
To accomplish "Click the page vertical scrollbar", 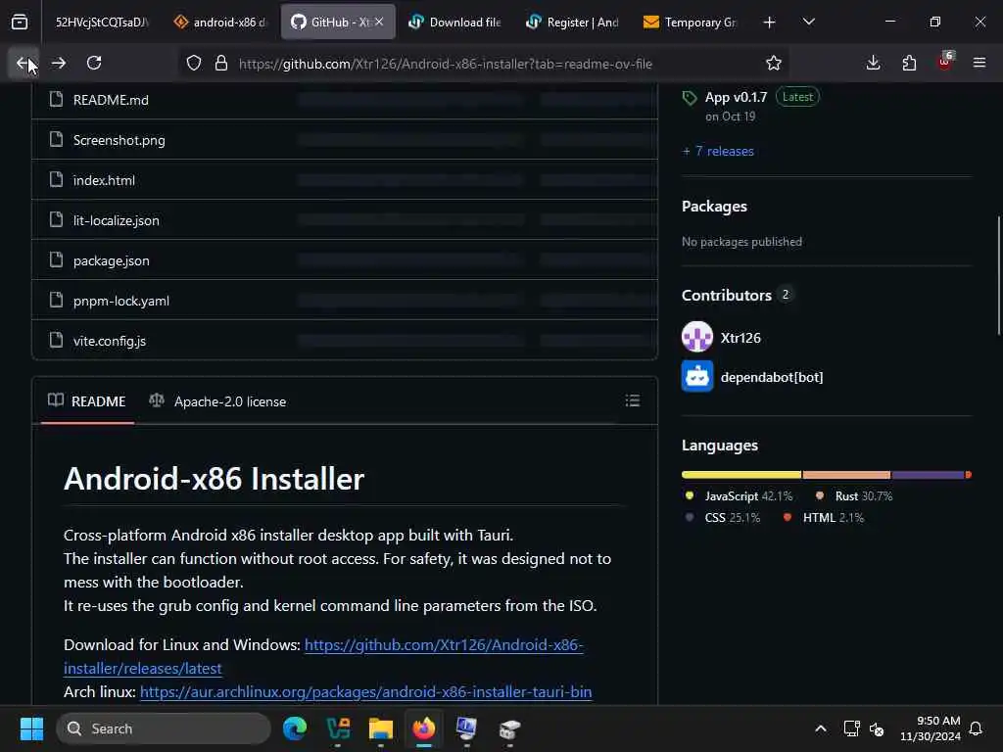I will [x=998, y=275].
